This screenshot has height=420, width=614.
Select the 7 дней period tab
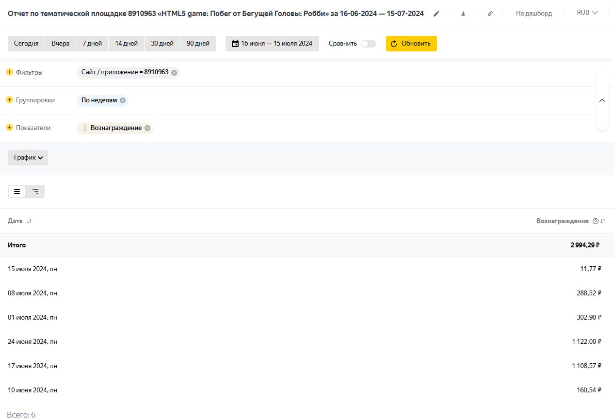pyautogui.click(x=92, y=44)
